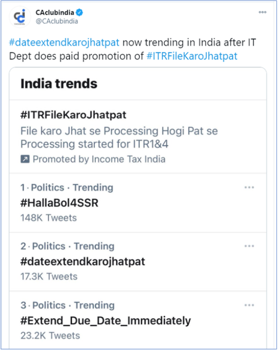
Task: Open options for the #dateextendkarojhatpat trend
Action: [x=249, y=246]
